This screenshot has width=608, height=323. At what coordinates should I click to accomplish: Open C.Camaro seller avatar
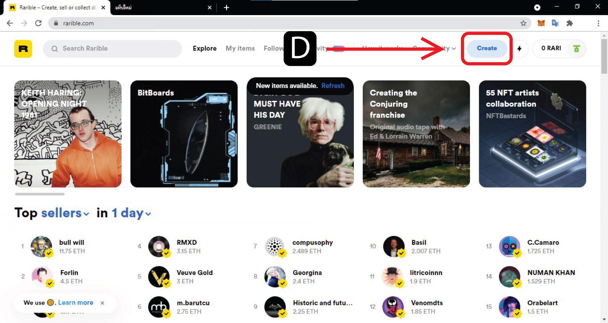(x=510, y=247)
